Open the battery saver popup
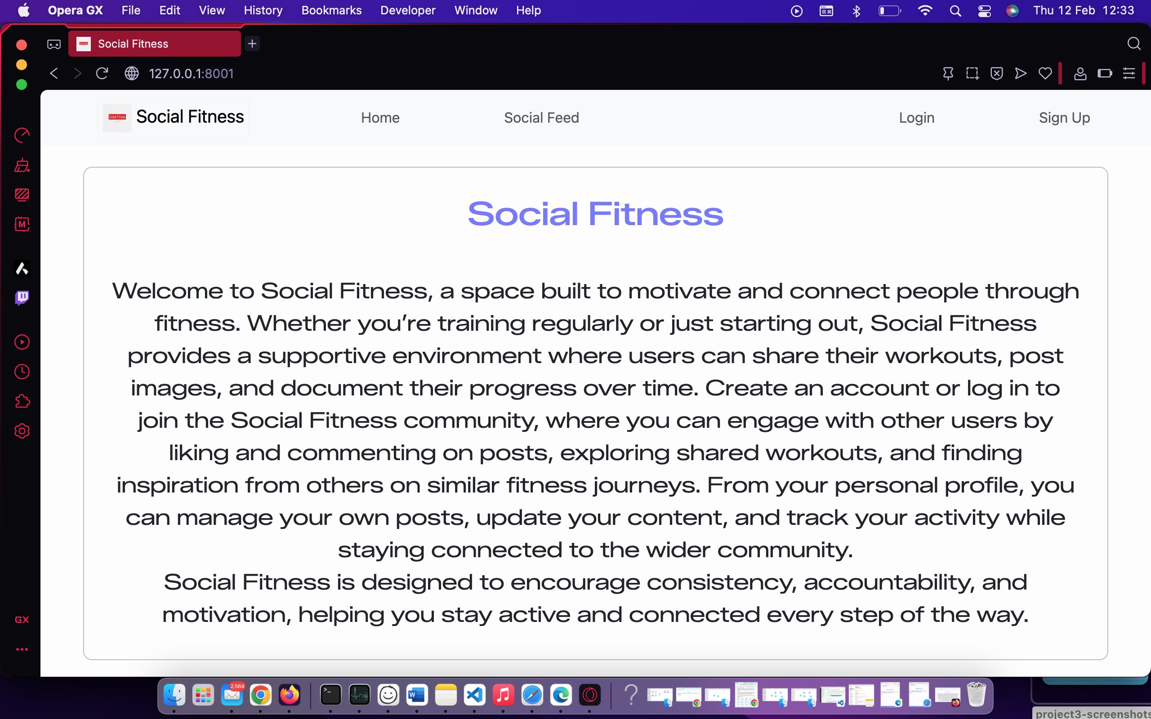The width and height of the screenshot is (1151, 719). tap(1105, 73)
